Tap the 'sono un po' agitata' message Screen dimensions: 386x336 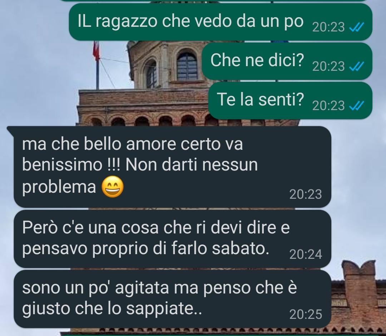(172, 299)
